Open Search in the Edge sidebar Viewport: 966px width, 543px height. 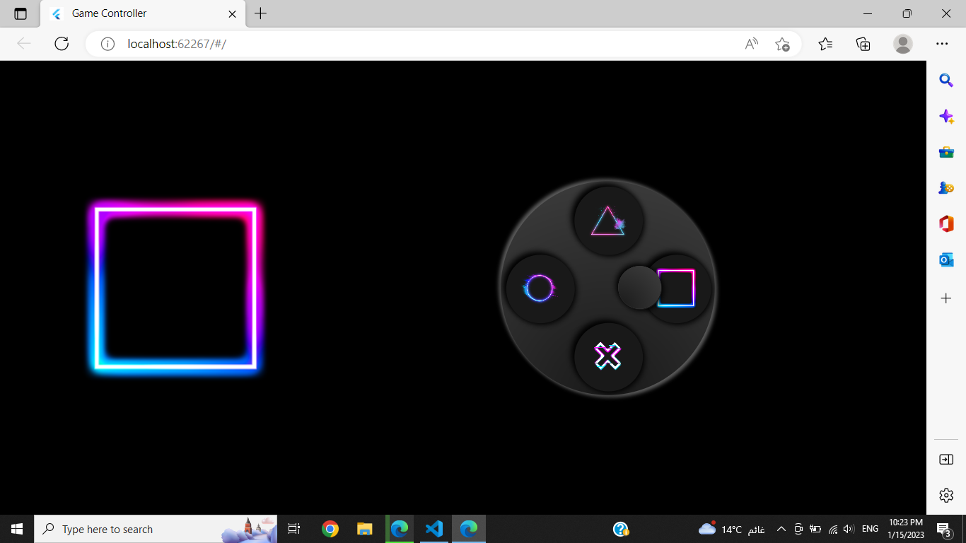[x=946, y=81]
